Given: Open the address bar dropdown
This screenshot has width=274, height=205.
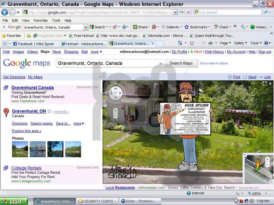Looking at the screenshot, I should pos(175,12).
